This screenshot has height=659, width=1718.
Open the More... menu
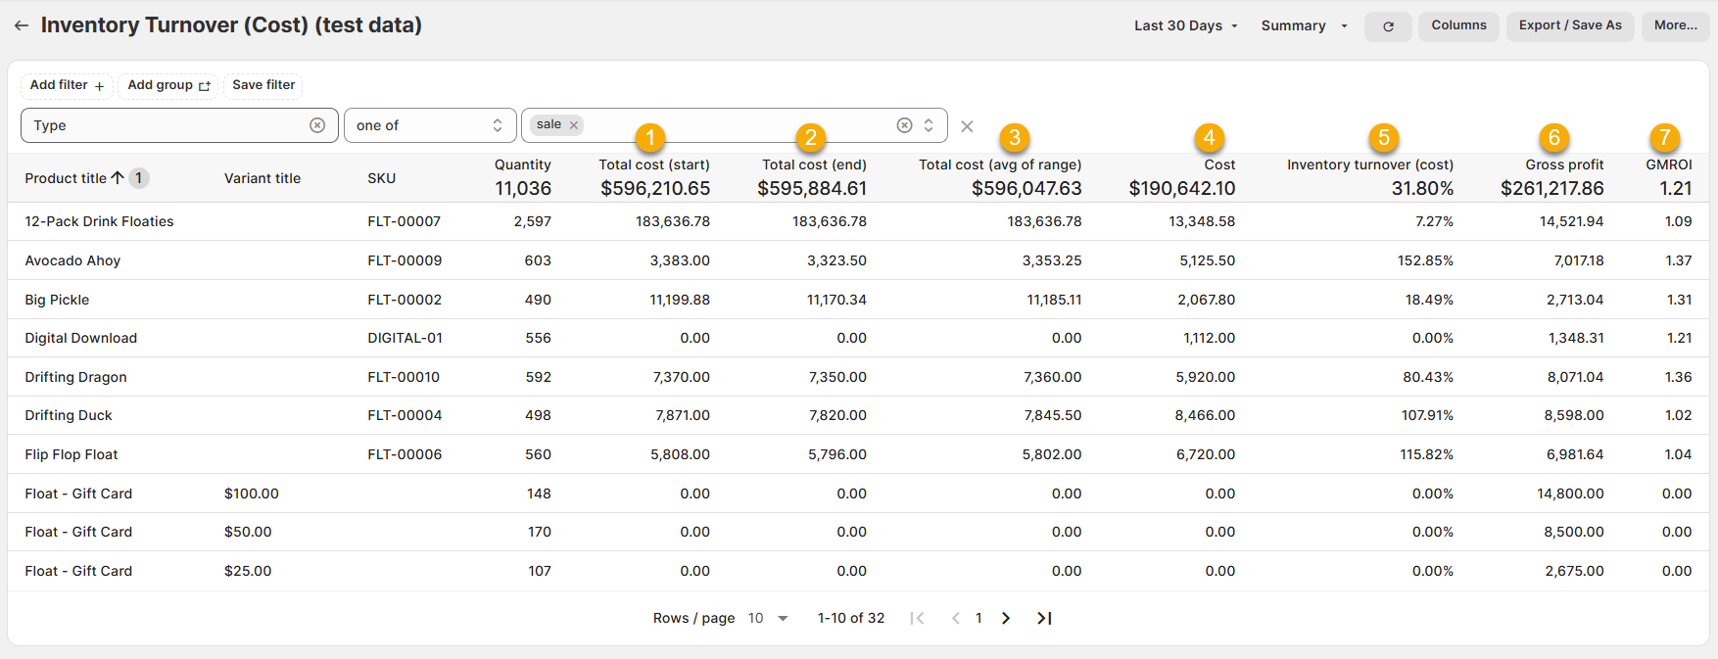(1675, 25)
